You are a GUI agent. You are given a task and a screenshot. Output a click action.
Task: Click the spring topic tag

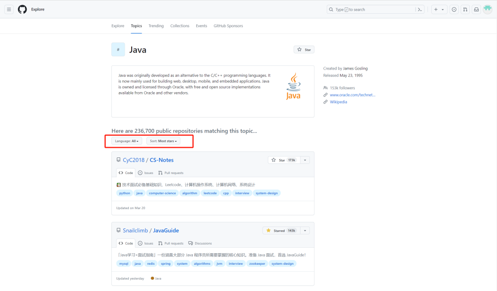166,263
